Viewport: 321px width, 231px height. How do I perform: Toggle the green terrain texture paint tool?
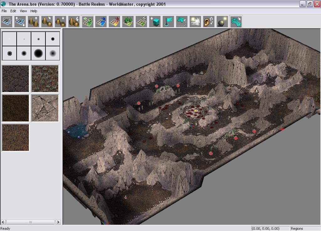pos(88,22)
